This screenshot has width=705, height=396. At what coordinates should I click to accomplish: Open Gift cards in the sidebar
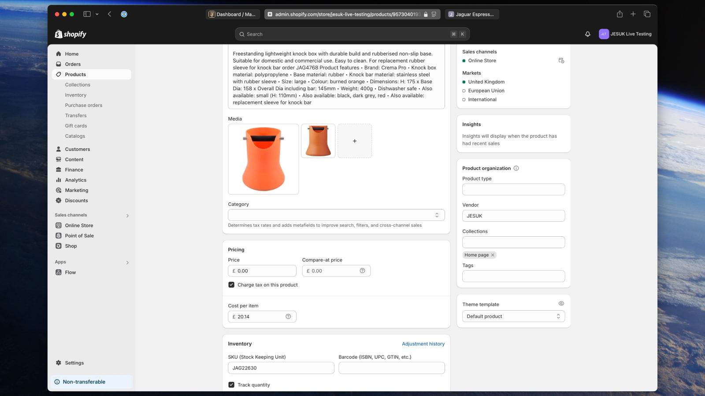coord(76,126)
